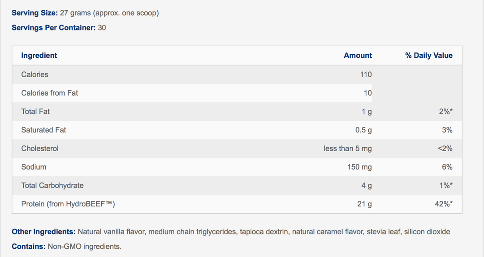Select the Calories row label
This screenshot has width=484, height=257.
(x=35, y=74)
